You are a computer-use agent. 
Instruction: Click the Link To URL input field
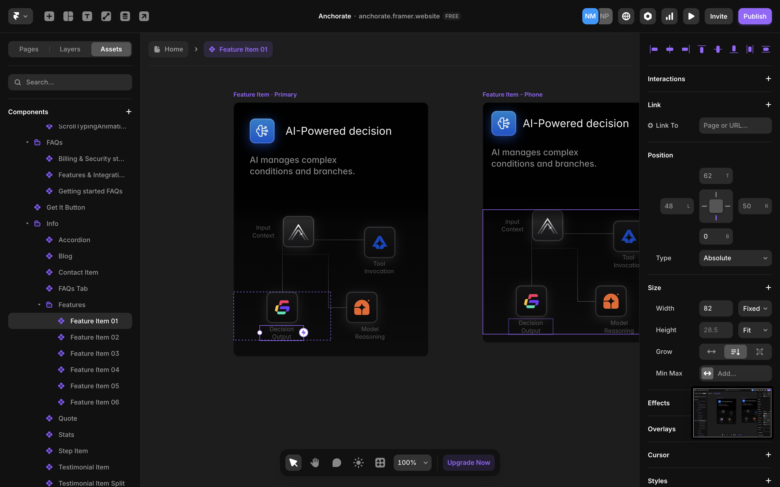(735, 126)
